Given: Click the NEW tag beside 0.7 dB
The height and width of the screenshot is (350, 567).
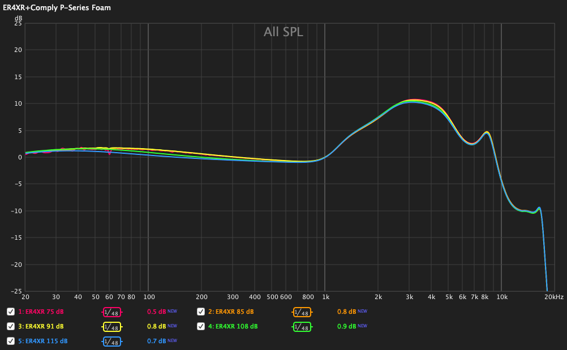Looking at the screenshot, I should [172, 340].
